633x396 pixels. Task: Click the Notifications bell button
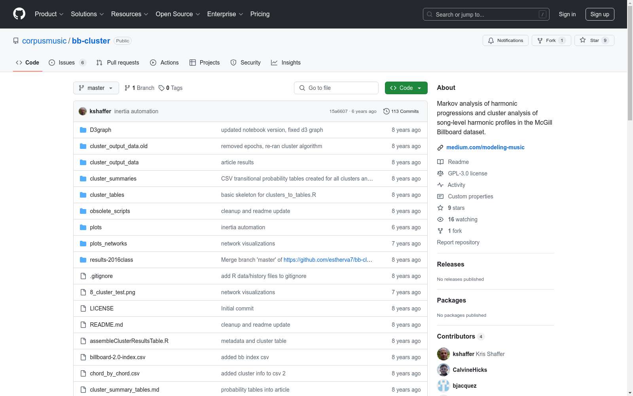[x=505, y=40]
